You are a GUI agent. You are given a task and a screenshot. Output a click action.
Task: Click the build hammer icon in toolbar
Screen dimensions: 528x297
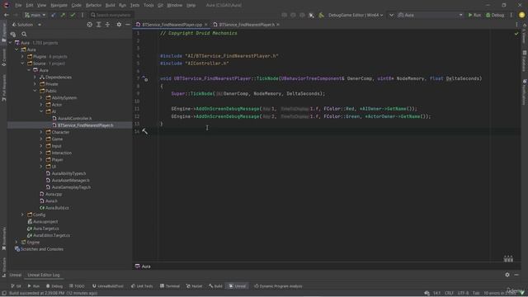pyautogui.click(x=321, y=15)
